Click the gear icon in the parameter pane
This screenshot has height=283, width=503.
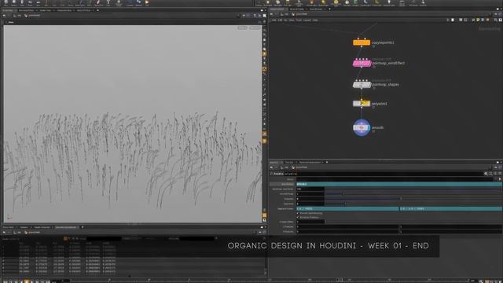[486, 174]
